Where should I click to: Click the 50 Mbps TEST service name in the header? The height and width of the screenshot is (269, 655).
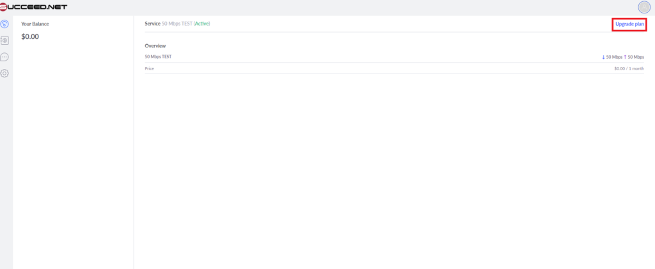(177, 24)
